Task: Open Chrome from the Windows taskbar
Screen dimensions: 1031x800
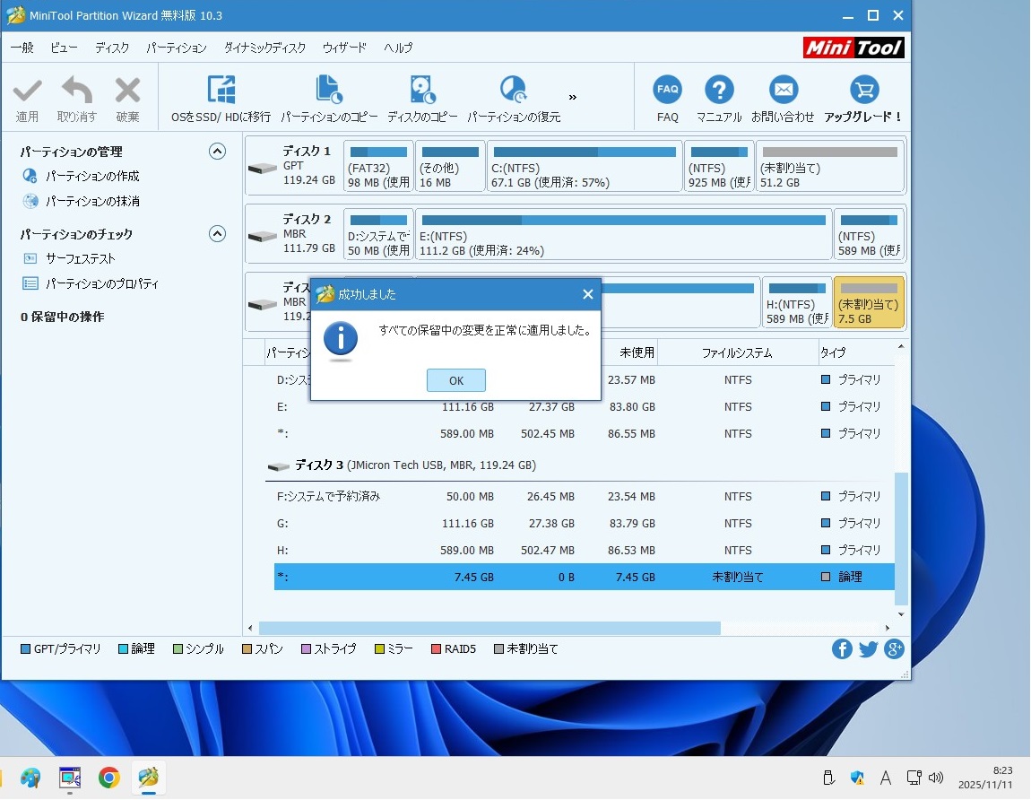Action: pos(109,778)
